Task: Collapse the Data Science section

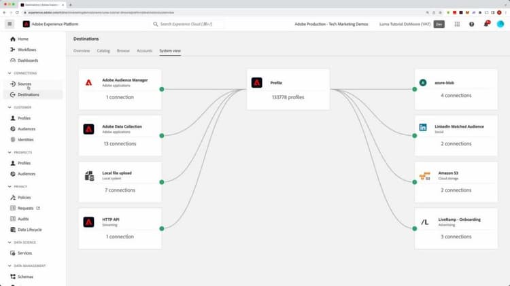Action: click(10, 243)
